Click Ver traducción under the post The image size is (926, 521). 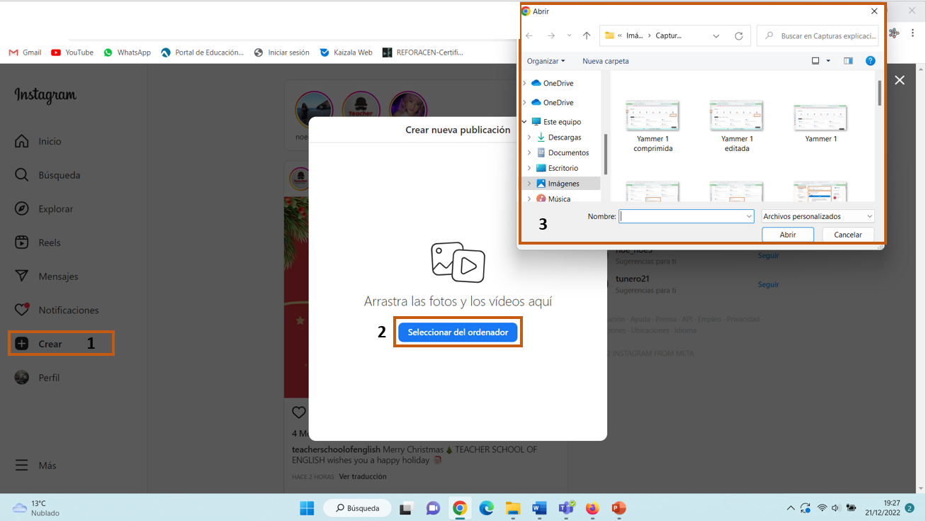pyautogui.click(x=363, y=476)
